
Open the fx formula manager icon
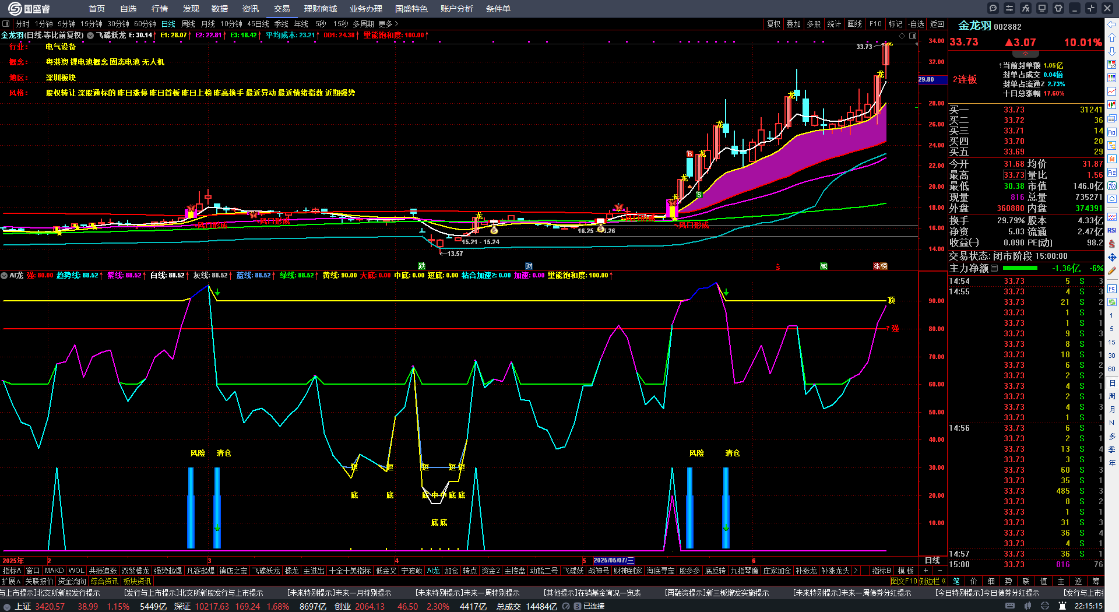1026,8
